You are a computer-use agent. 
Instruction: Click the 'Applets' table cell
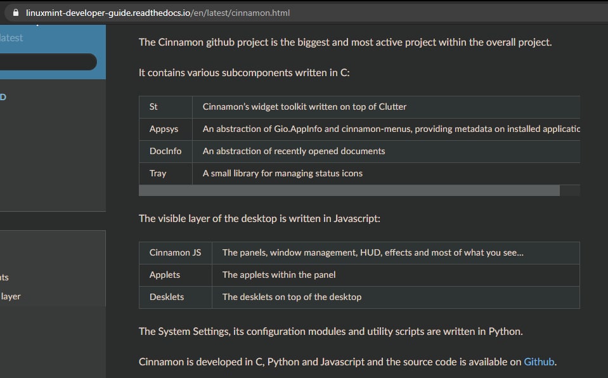coord(175,275)
